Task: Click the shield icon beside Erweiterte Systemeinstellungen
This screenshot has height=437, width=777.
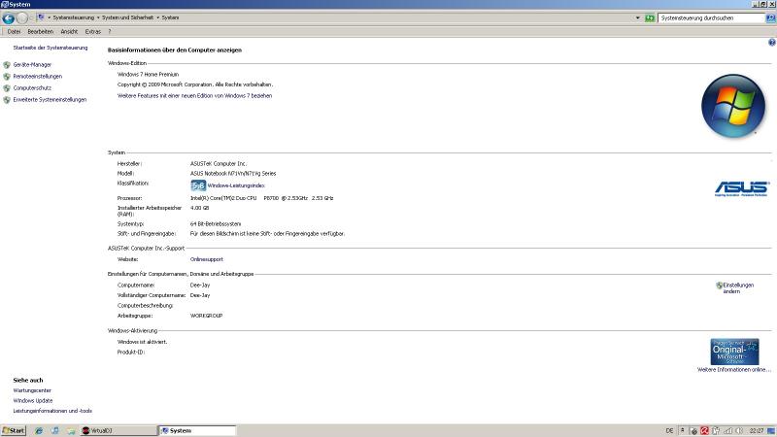Action: click(7, 100)
